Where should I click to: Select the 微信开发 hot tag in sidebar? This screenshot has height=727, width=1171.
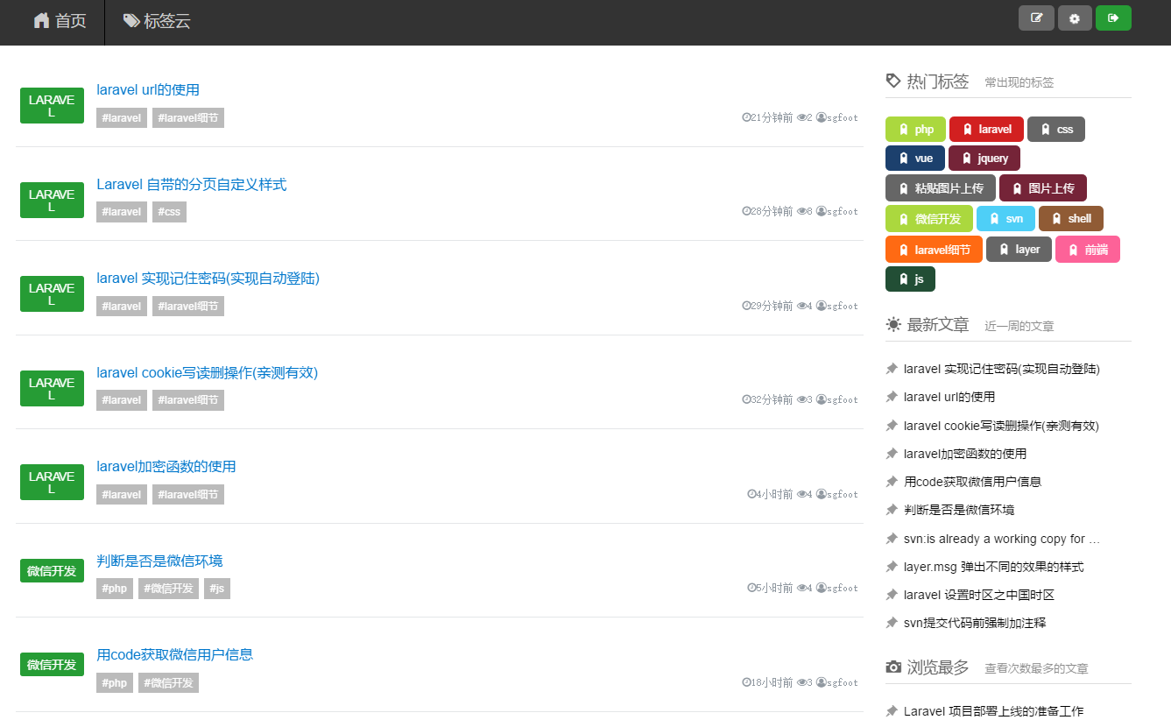[929, 218]
